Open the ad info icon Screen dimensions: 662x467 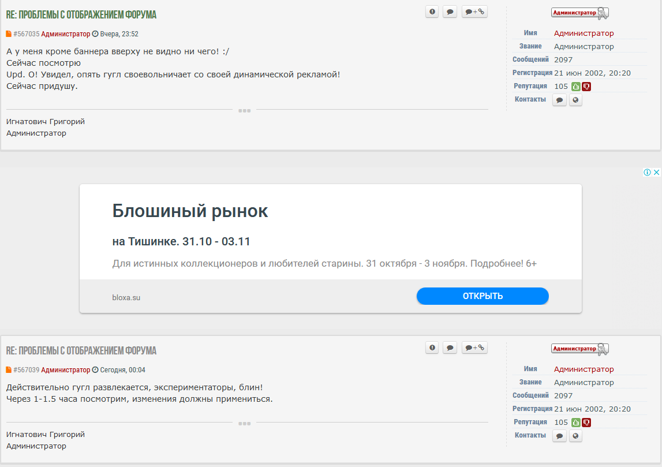point(648,172)
